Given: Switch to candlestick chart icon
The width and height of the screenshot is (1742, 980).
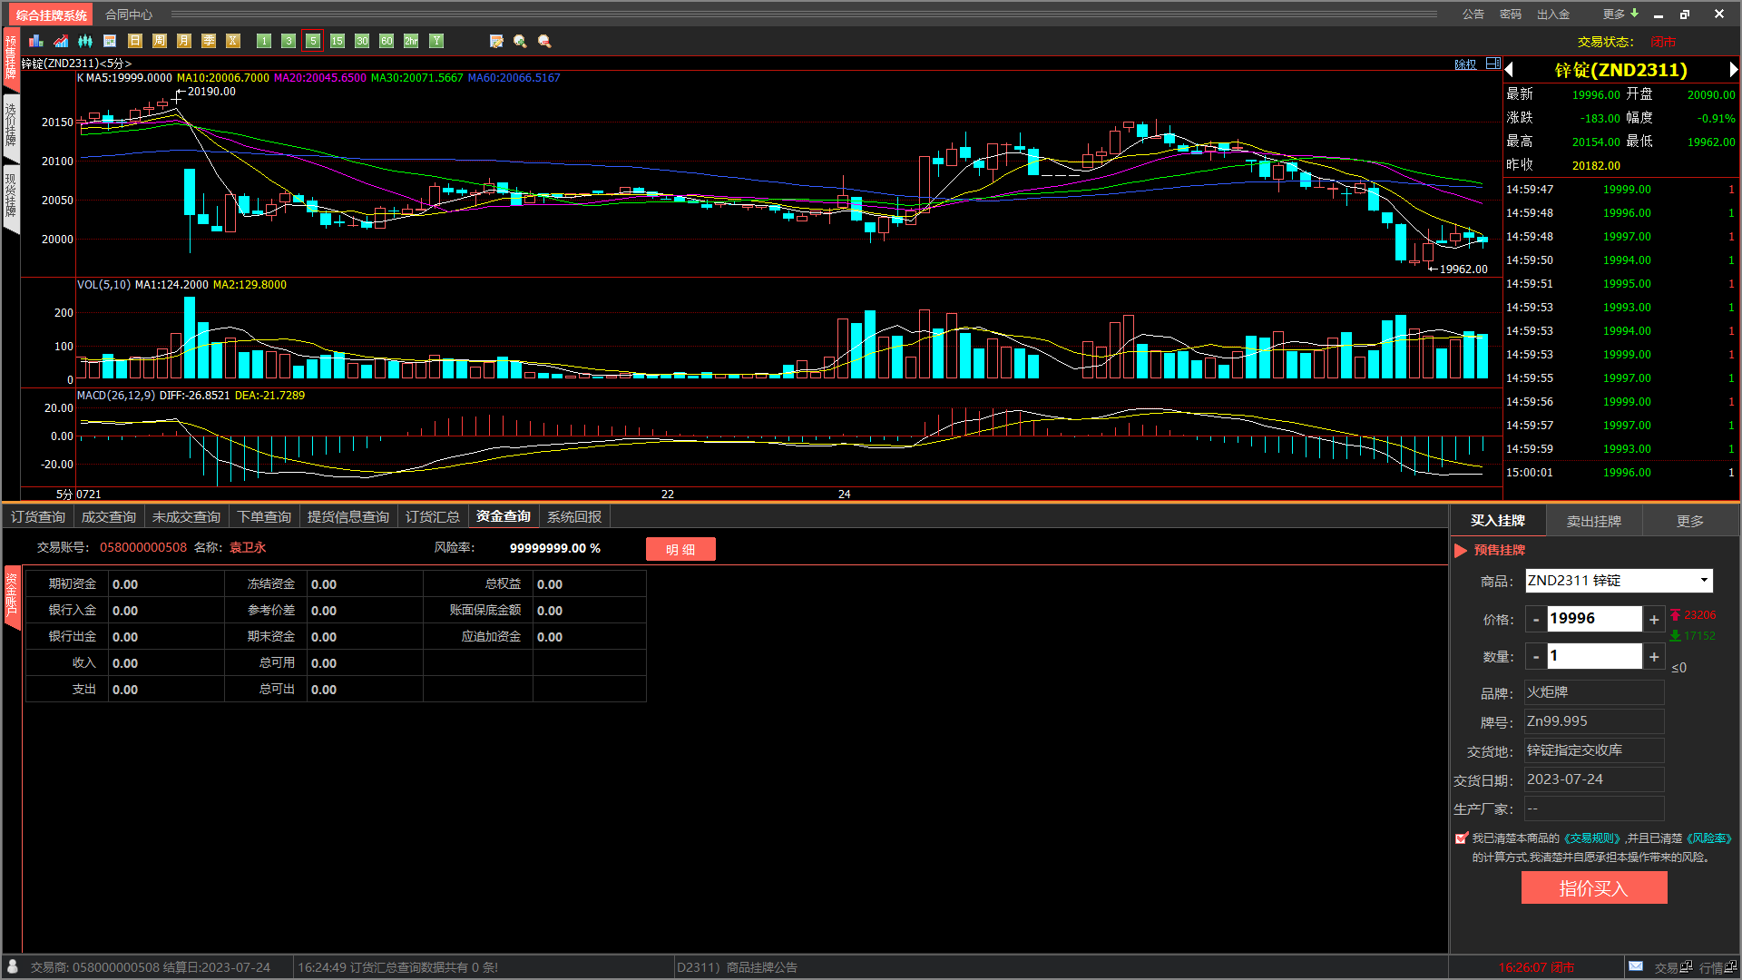Looking at the screenshot, I should 85,41.
